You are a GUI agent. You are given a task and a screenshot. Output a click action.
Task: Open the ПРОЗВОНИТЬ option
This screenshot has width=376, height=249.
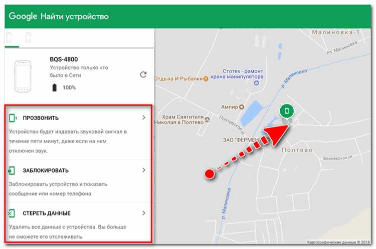pyautogui.click(x=78, y=117)
